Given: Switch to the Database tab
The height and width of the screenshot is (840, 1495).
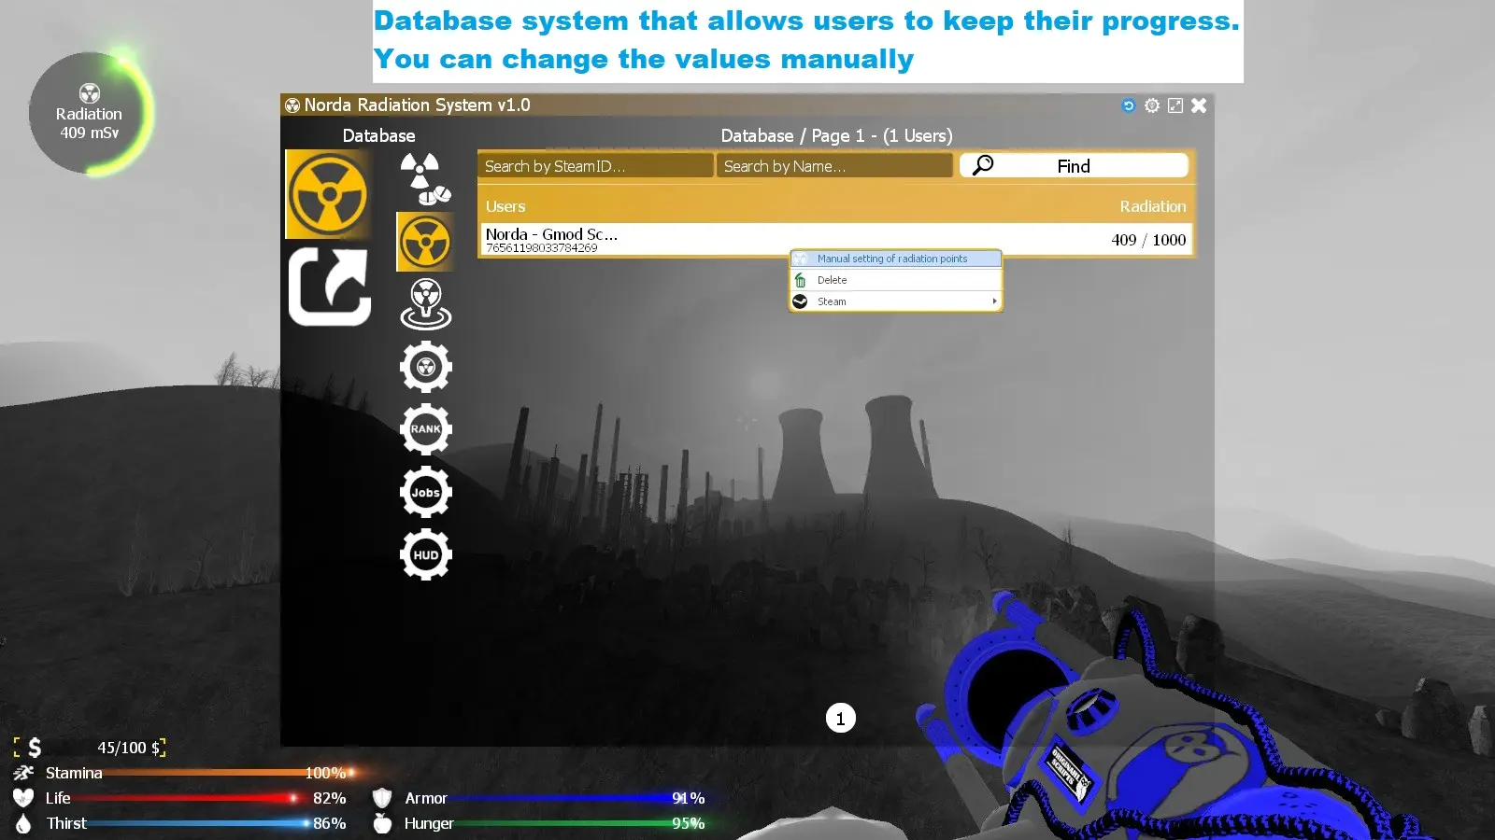Looking at the screenshot, I should [377, 135].
